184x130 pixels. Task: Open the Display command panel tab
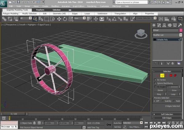pyautogui.click(x=175, y=25)
